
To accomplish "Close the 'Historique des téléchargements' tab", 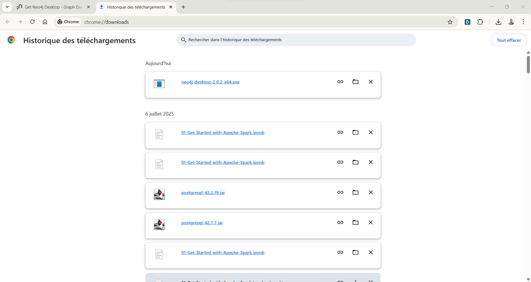I will click(x=171, y=7).
